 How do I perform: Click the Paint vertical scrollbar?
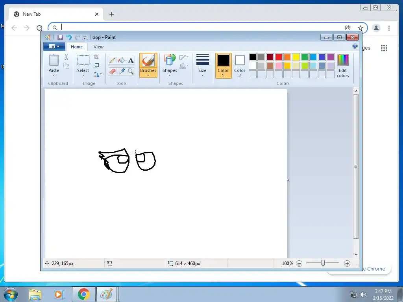[x=356, y=166]
